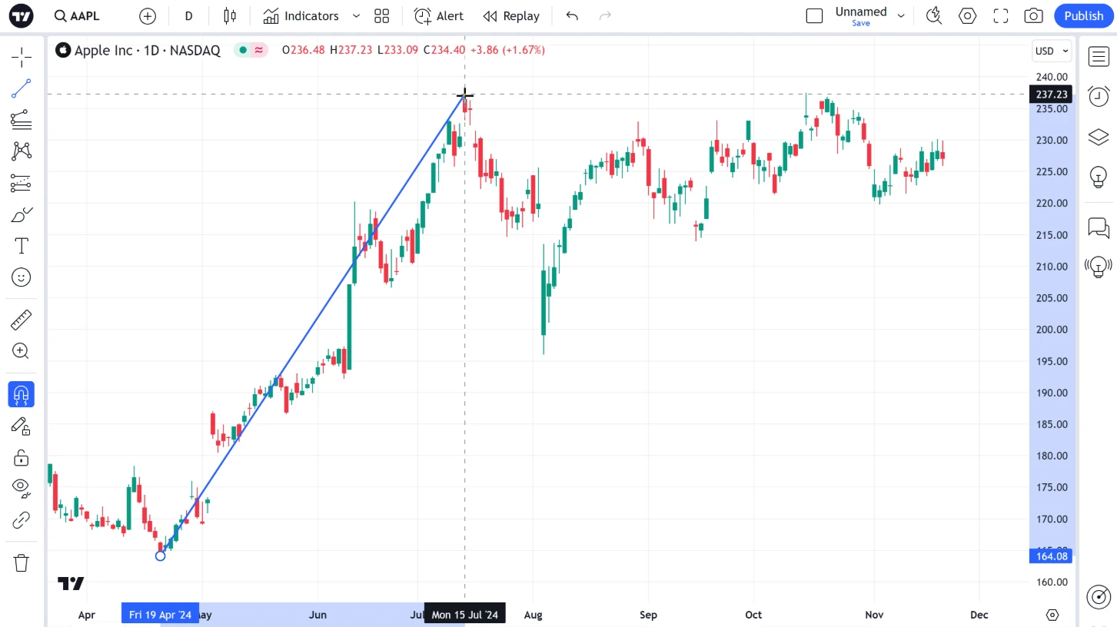Start bar Replay mode
1117x627 pixels.
511,16
